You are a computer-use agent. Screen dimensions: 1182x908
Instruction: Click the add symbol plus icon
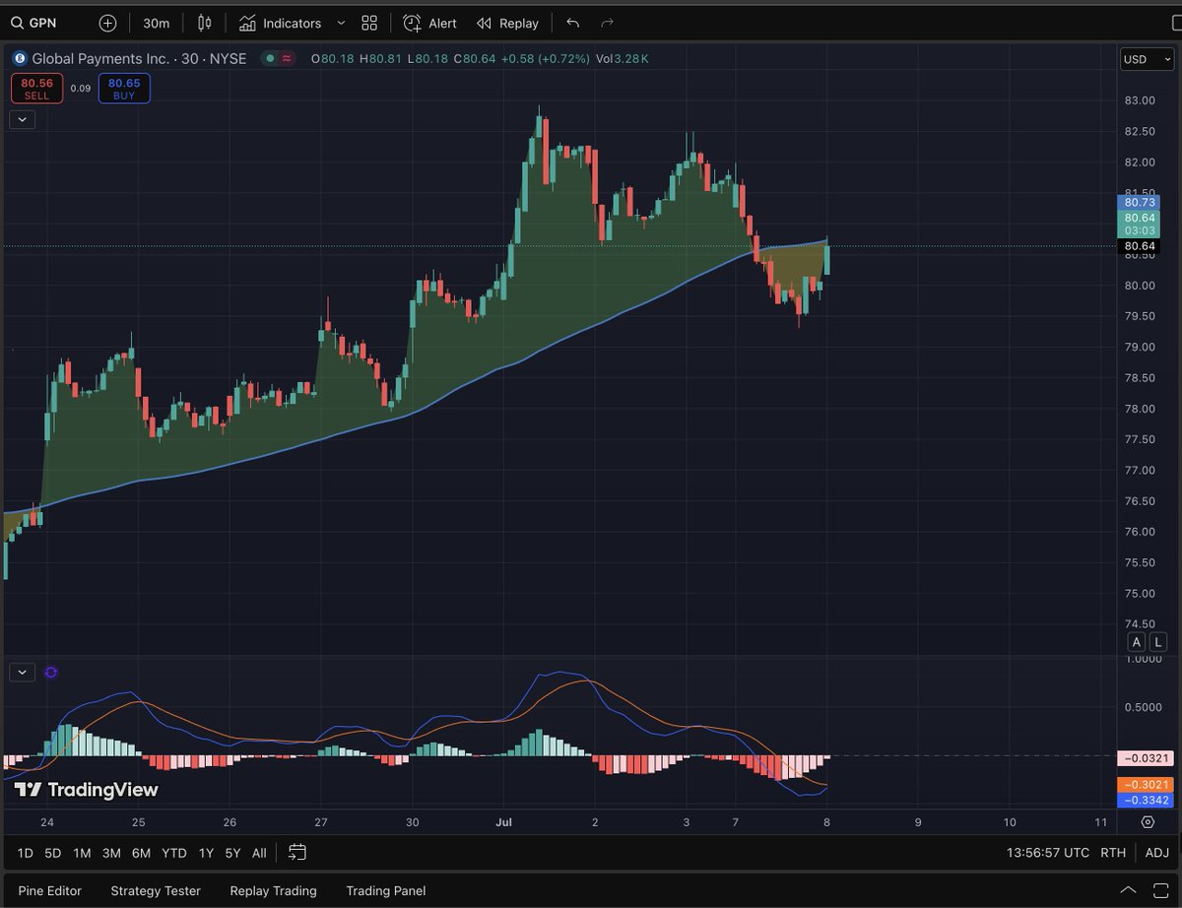click(x=108, y=23)
